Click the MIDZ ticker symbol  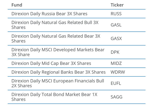(116, 63)
